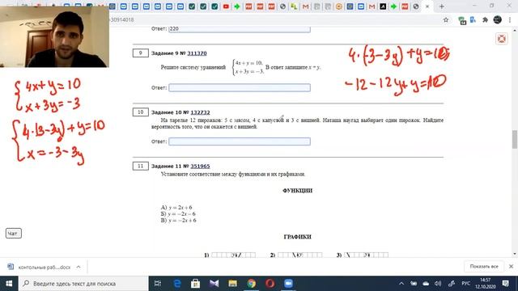This screenshot has width=518, height=291.
Task: Click the task number box 9
Action: tap(140, 53)
